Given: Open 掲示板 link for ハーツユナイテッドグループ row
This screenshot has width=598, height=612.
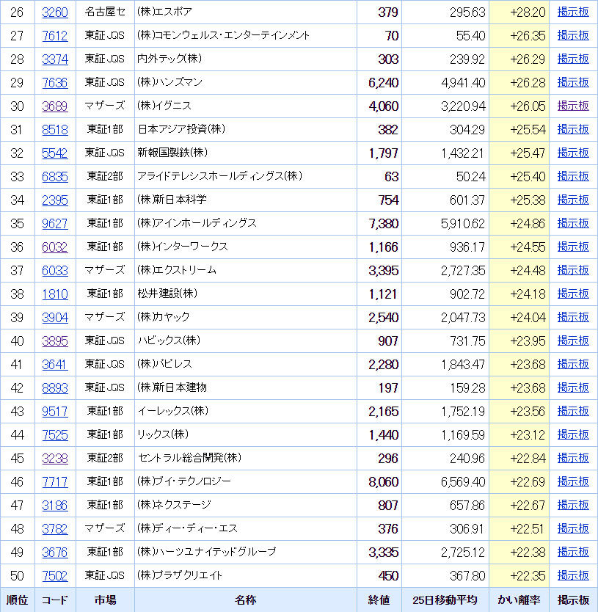Looking at the screenshot, I should [x=573, y=552].
